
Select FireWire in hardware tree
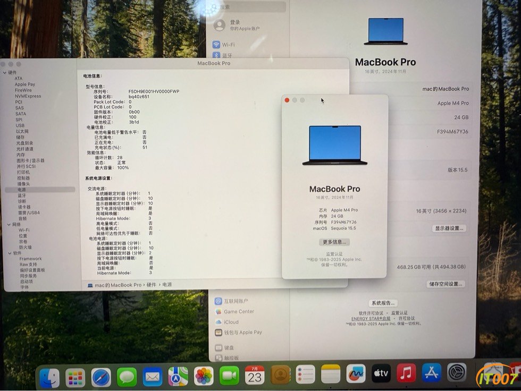coord(23,90)
